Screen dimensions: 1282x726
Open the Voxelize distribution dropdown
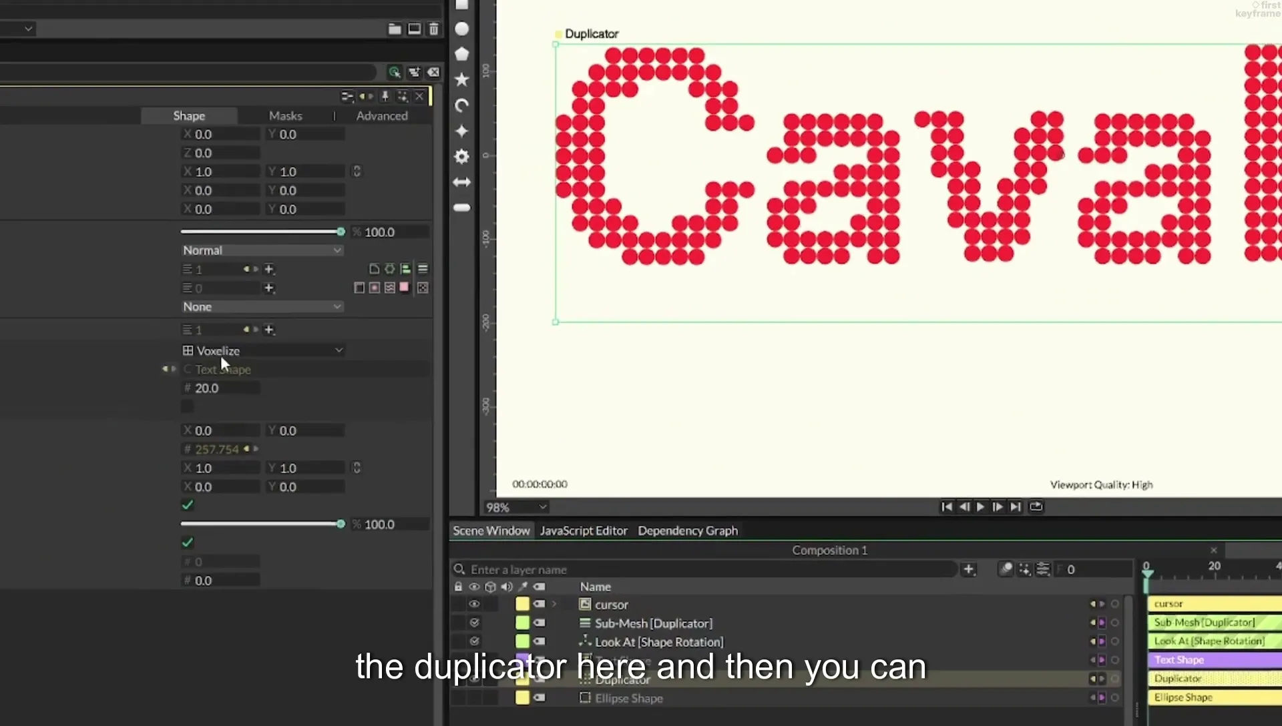pyautogui.click(x=262, y=350)
